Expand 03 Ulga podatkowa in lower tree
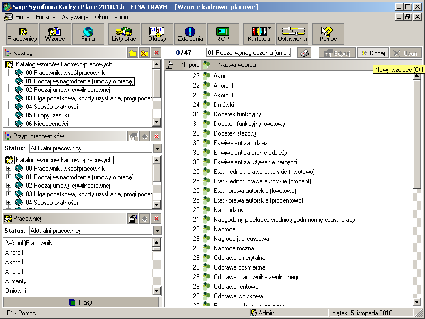The width and height of the screenshot is (425, 319). pyautogui.click(x=8, y=194)
